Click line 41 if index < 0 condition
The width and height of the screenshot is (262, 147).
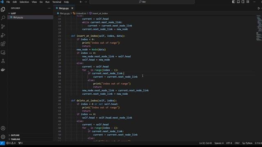click(97, 104)
